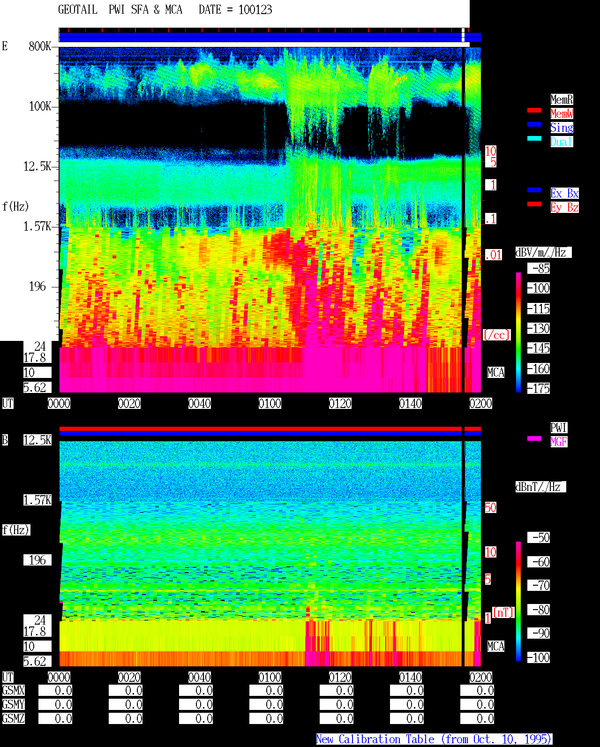Click the E panel letter label

pyautogui.click(x=5, y=46)
